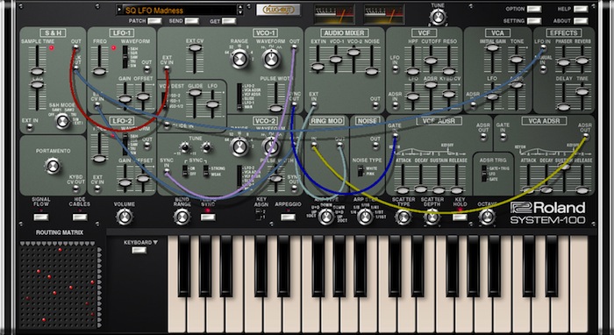Click the SCATTER DEPTH knob

pos(432,217)
